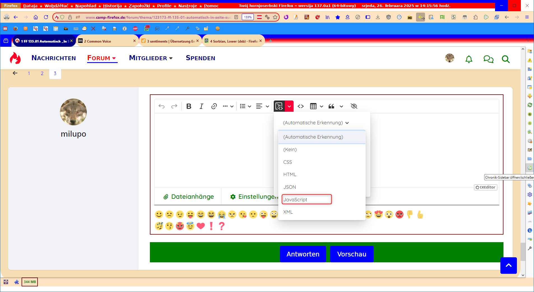The width and height of the screenshot is (534, 292).
Task: Go to Firefox home page
Action: (x=36, y=17)
